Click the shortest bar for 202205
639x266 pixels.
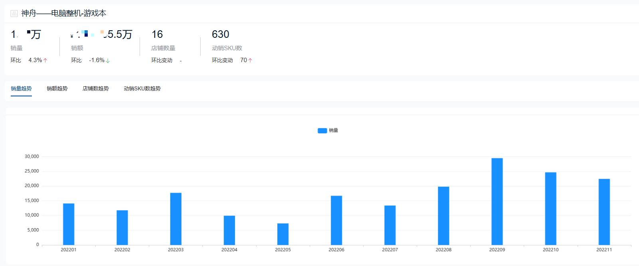tap(283, 234)
